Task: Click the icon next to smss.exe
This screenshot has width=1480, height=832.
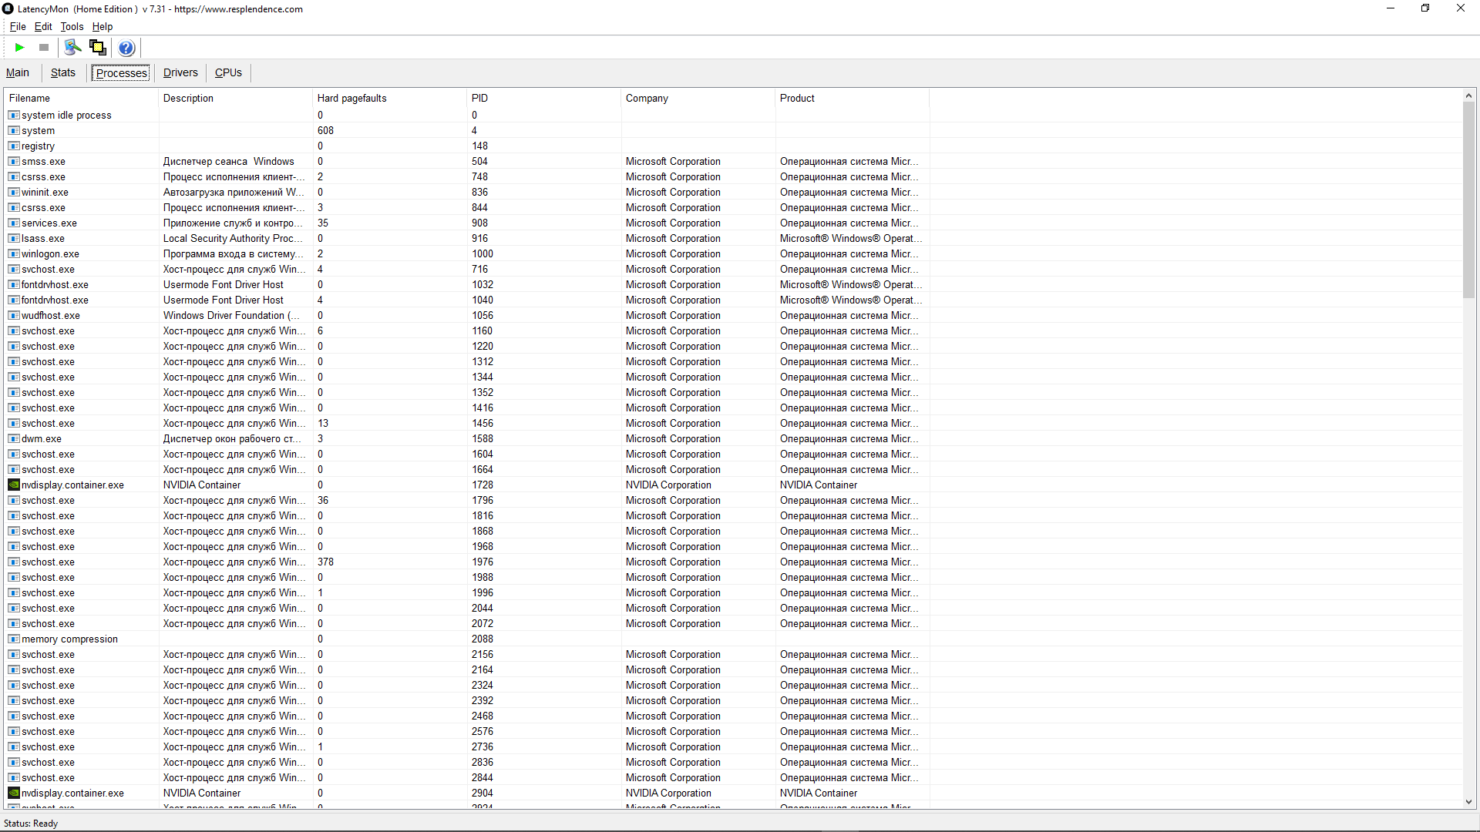Action: coord(14,161)
